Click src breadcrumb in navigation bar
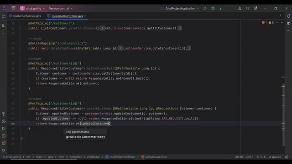292x164 pixels. click(x=28, y=157)
